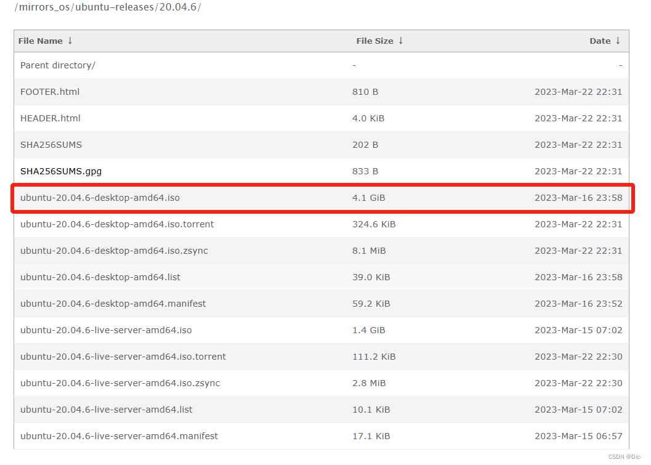Click the 810 B size cell
The width and height of the screenshot is (651, 465).
[365, 92]
